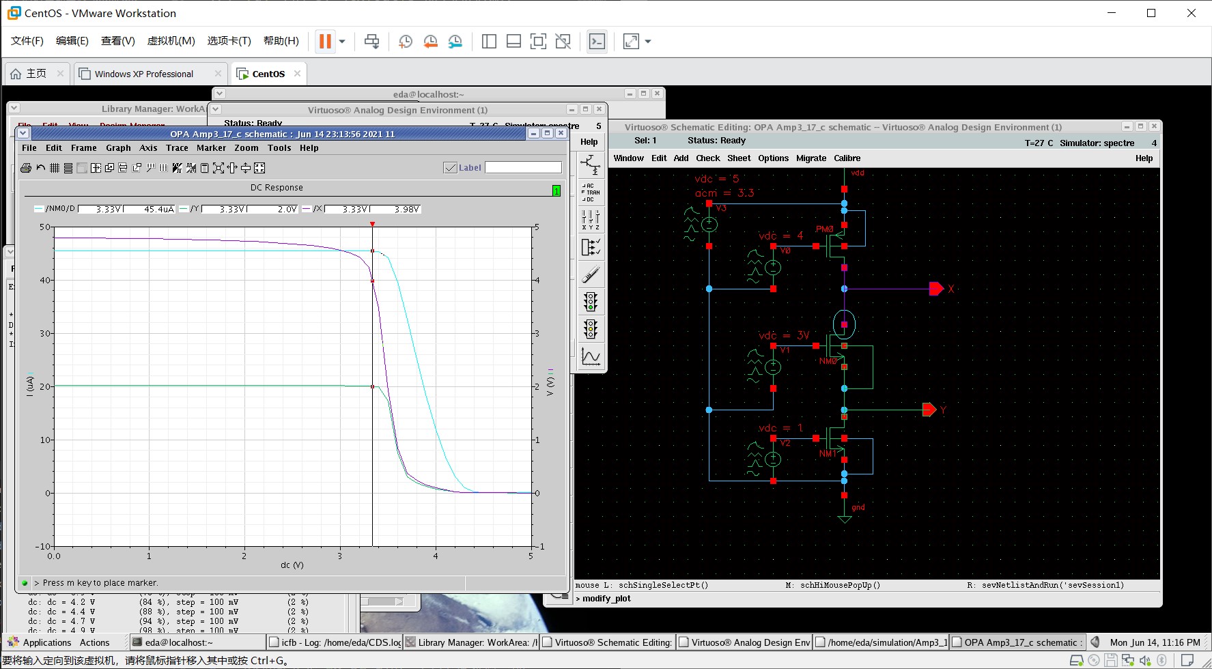The image size is (1212, 669).
Task: Open the Applications menu on CentOS panel
Action: [46, 642]
